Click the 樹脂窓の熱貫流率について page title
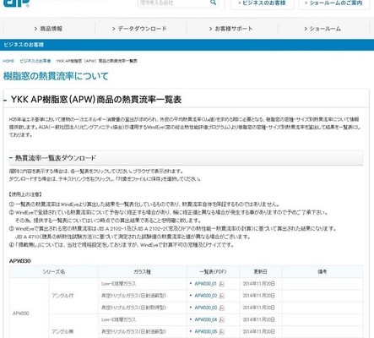The image size is (374, 338). (x=56, y=76)
